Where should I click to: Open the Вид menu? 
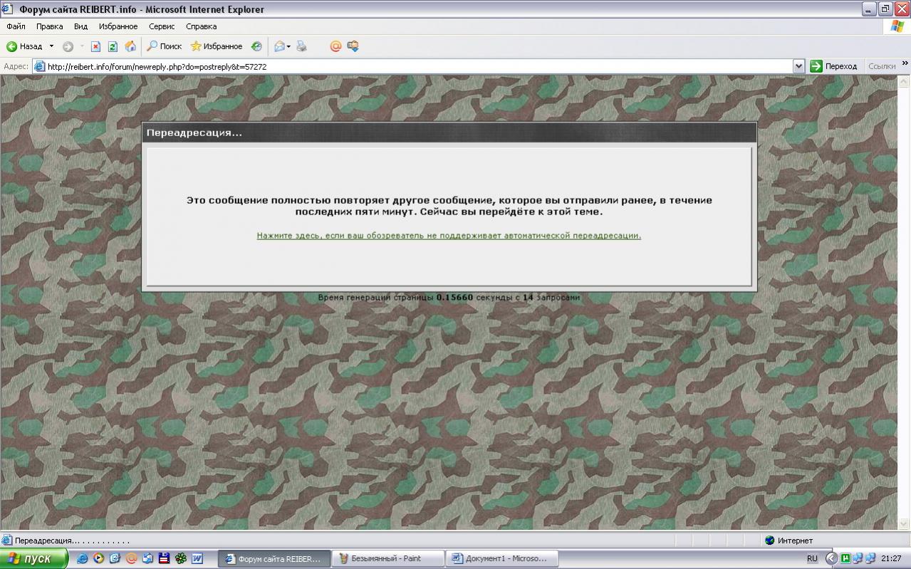[80, 26]
